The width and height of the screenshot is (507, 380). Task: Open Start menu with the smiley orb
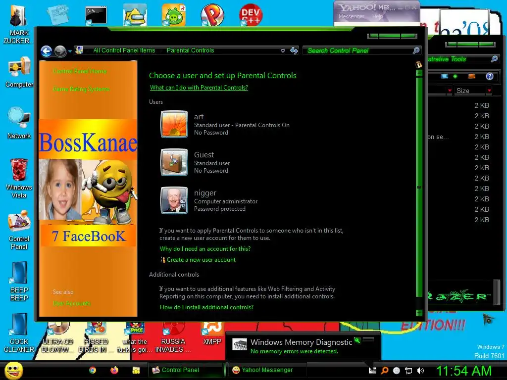coord(13,370)
